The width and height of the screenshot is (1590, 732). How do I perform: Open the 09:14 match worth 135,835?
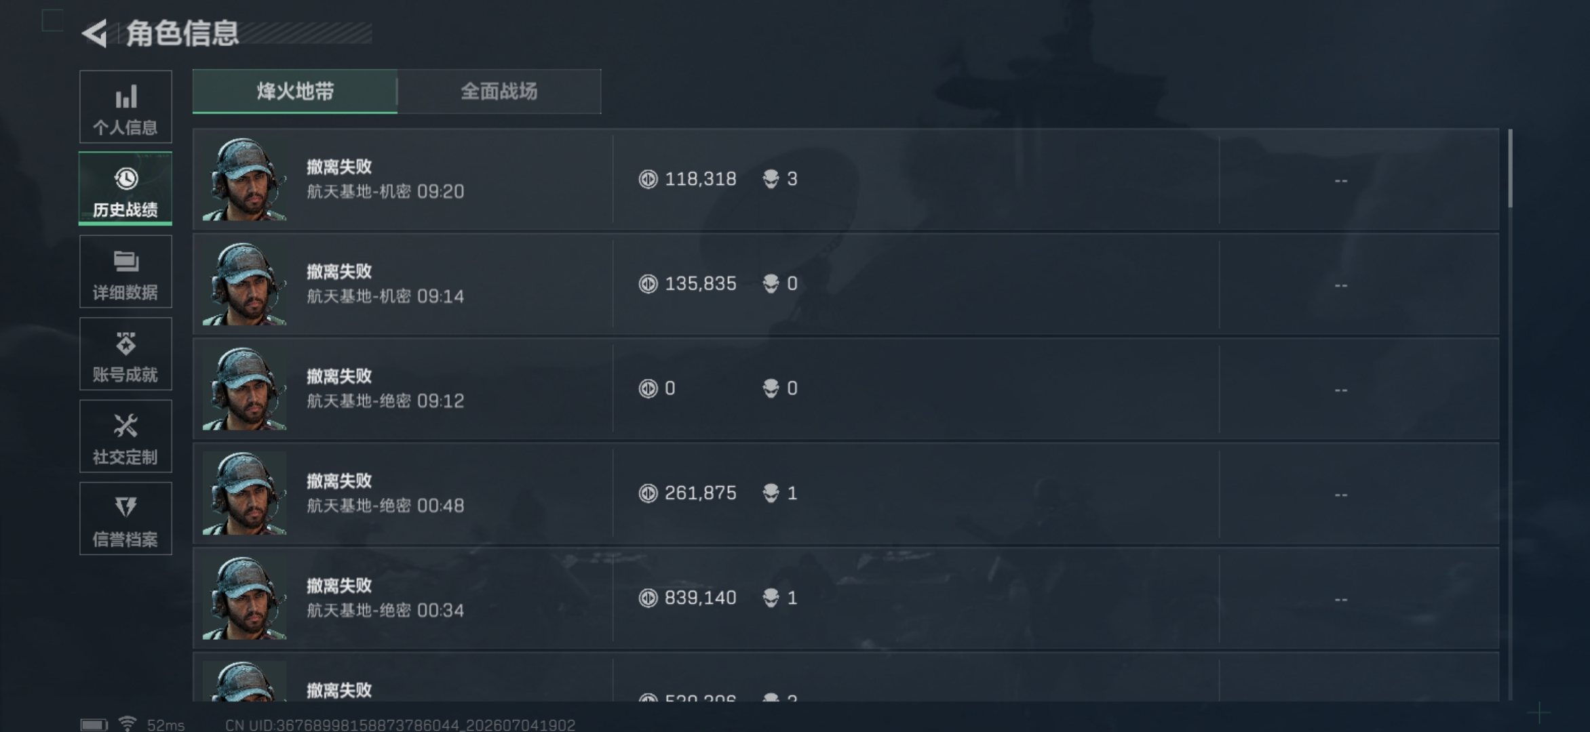(x=846, y=284)
